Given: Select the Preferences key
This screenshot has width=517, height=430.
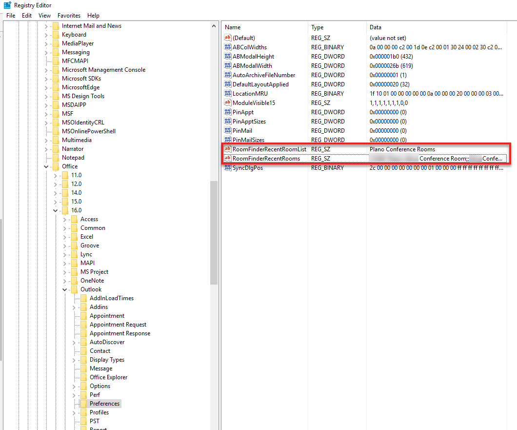Looking at the screenshot, I should pos(104,404).
